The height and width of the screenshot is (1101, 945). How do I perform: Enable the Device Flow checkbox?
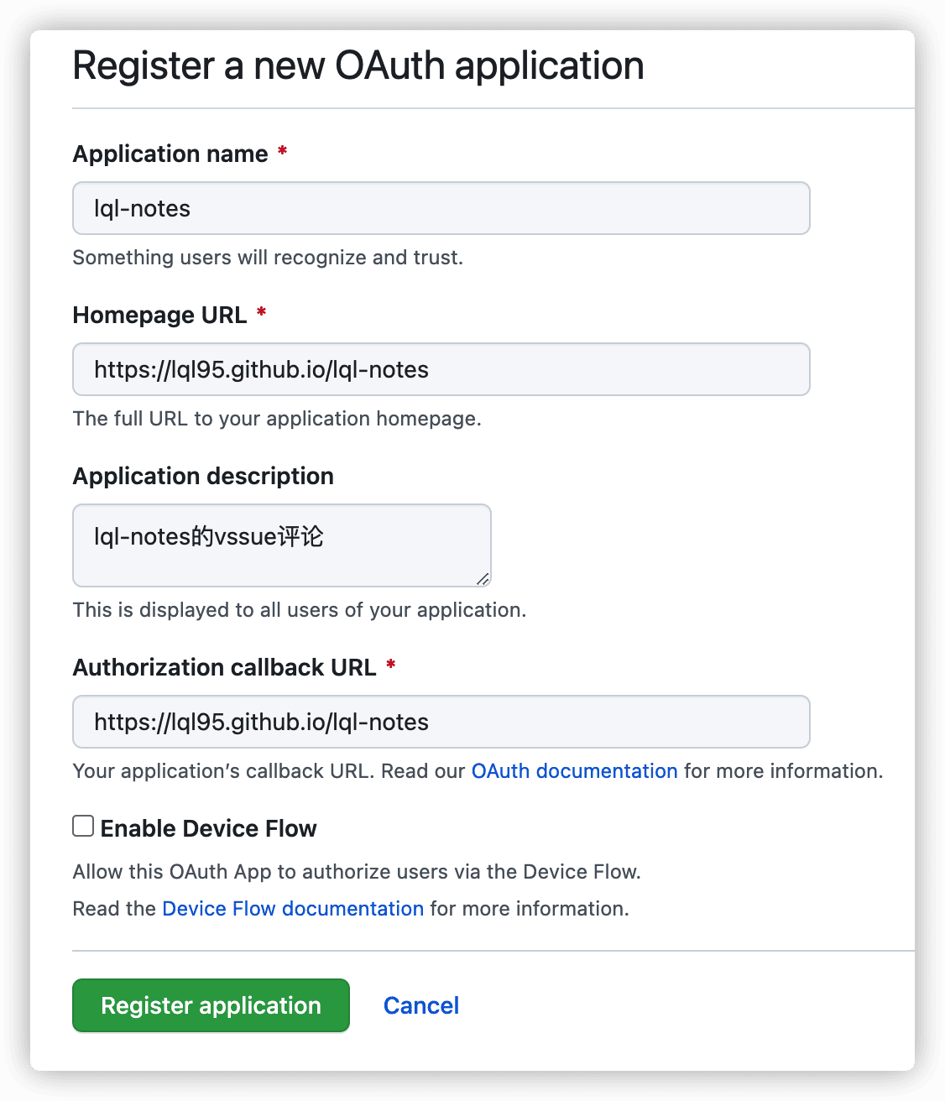pos(83,827)
